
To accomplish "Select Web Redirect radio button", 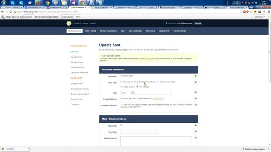I will pos(137,87).
